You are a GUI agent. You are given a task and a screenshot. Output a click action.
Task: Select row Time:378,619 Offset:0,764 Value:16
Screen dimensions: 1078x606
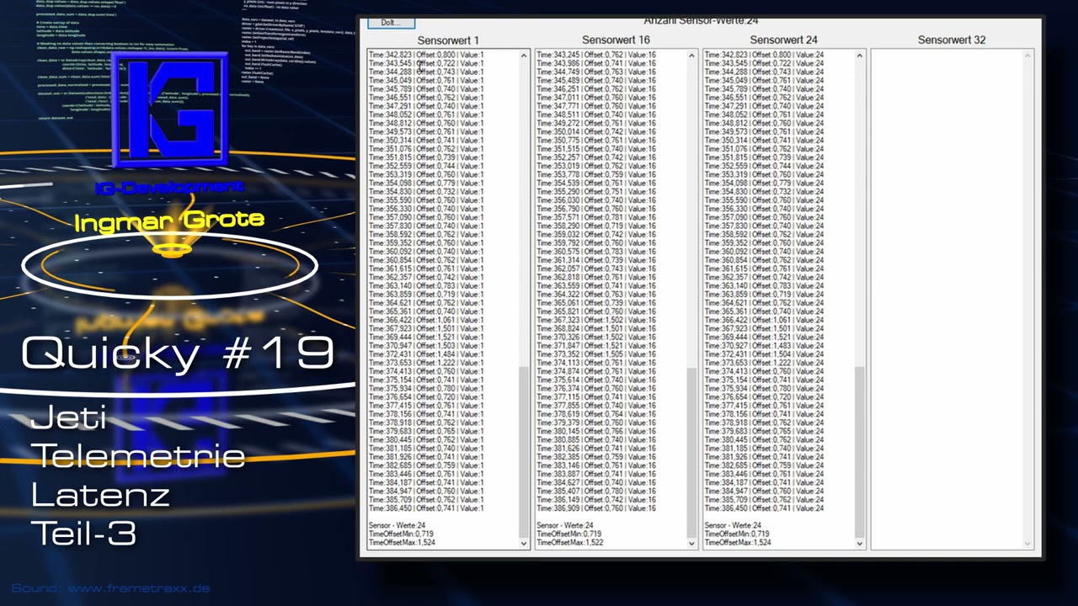596,414
